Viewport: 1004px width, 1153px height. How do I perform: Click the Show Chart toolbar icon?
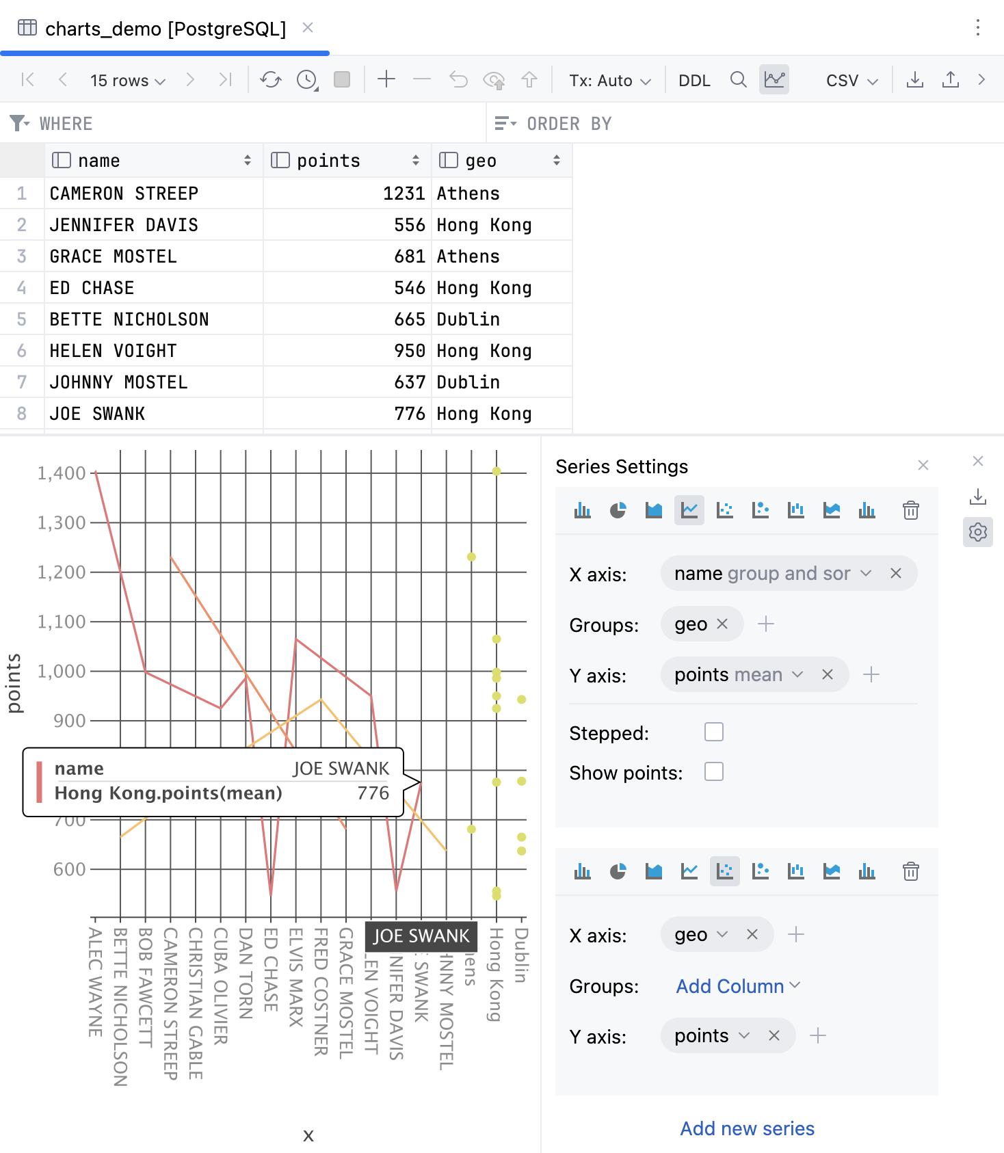pyautogui.click(x=774, y=80)
